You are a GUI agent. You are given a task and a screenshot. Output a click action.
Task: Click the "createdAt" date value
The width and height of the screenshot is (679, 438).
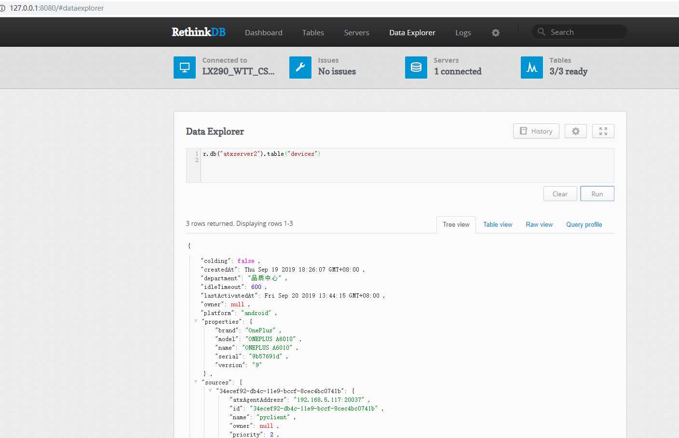click(x=302, y=270)
